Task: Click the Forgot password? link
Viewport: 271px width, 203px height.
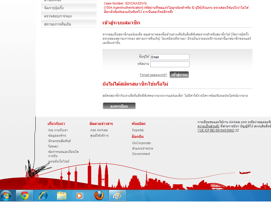Action: click(x=153, y=75)
